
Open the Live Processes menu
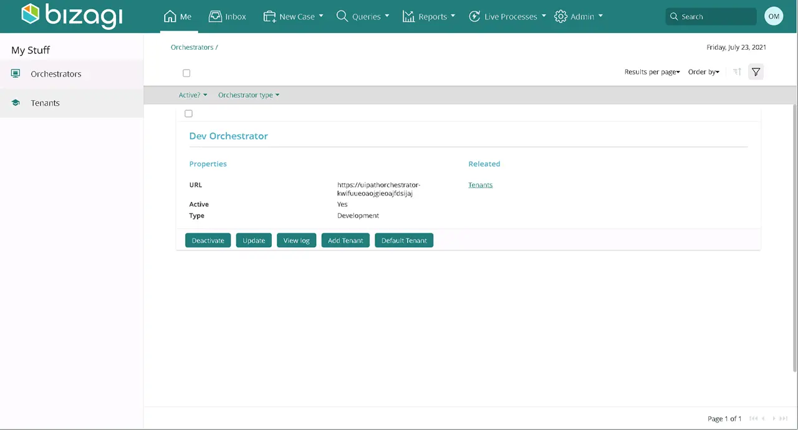coord(507,17)
